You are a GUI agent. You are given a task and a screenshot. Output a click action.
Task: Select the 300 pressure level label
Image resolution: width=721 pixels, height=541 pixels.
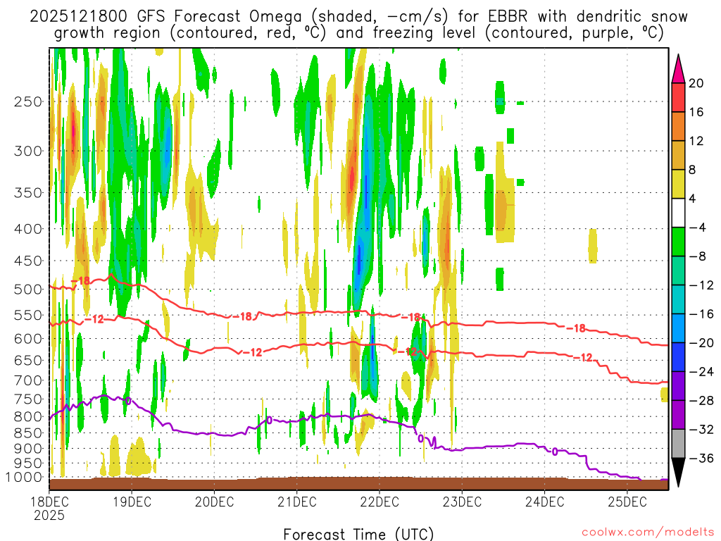tap(28, 151)
